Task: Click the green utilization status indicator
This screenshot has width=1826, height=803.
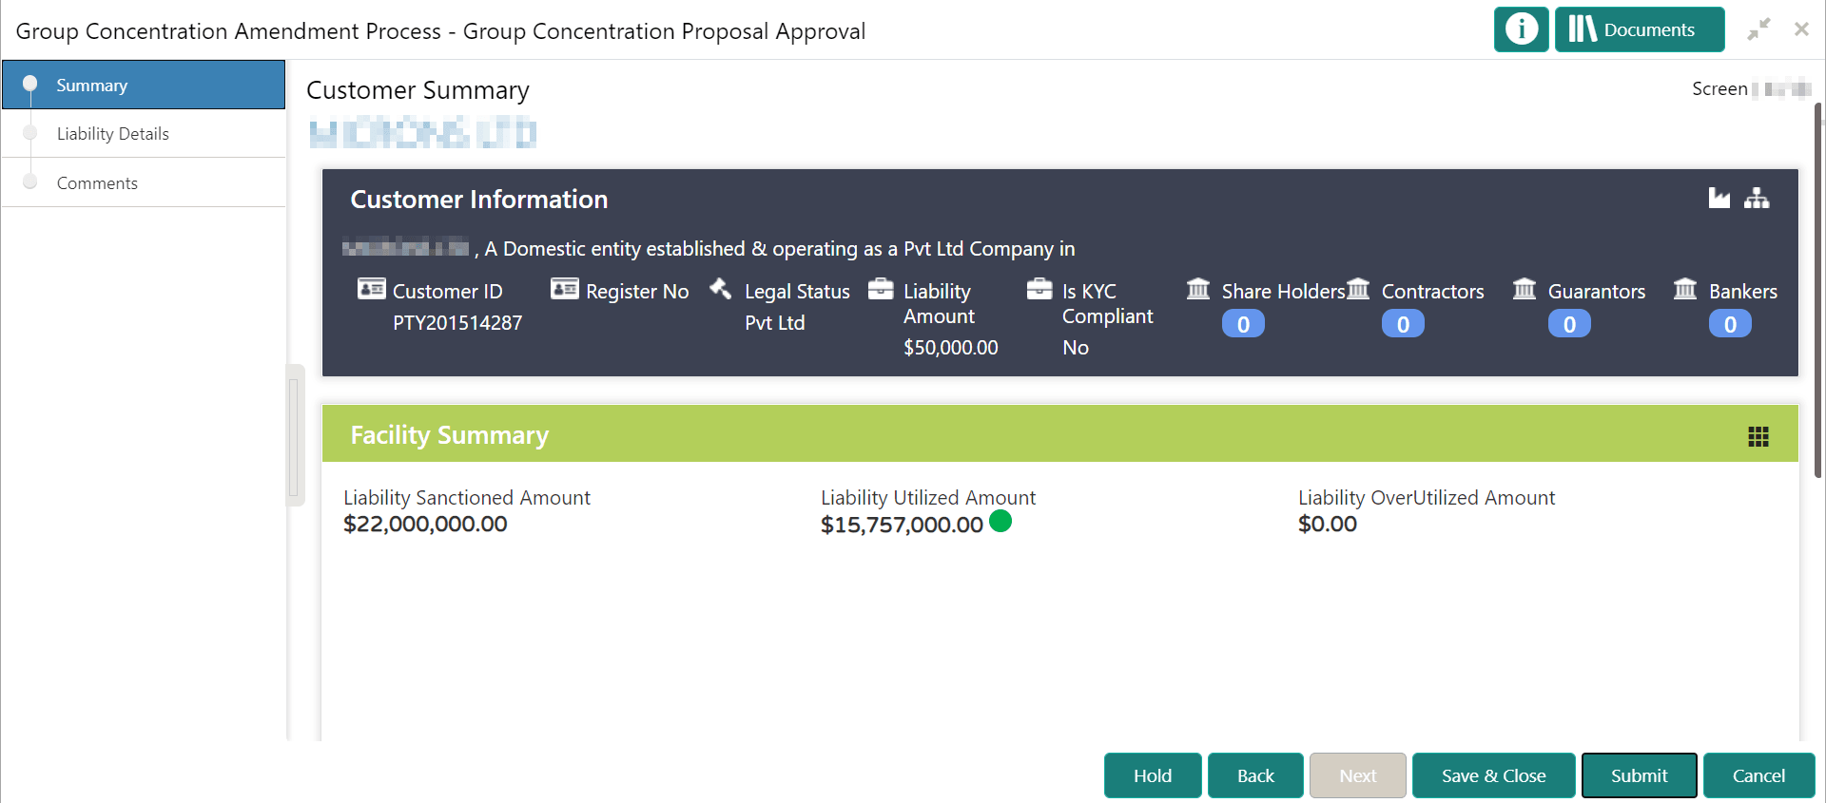Action: 1001,522
